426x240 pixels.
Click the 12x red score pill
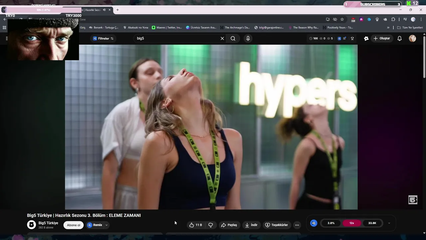click(351, 223)
